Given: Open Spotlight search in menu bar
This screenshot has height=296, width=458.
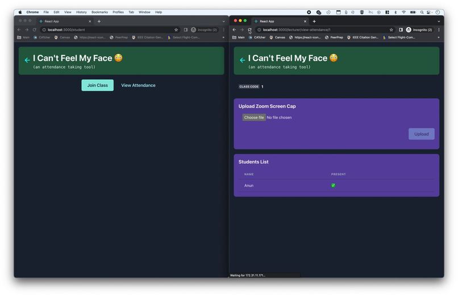Looking at the screenshot, I should click(422, 12).
